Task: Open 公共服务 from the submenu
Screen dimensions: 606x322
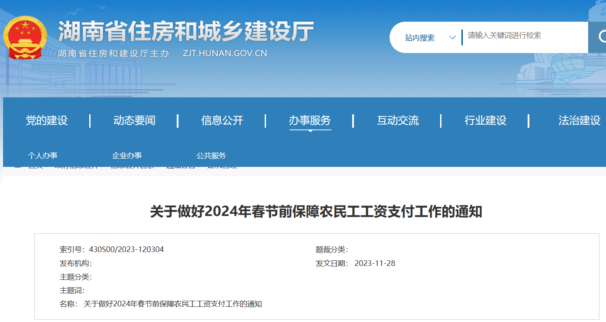Action: (x=212, y=155)
